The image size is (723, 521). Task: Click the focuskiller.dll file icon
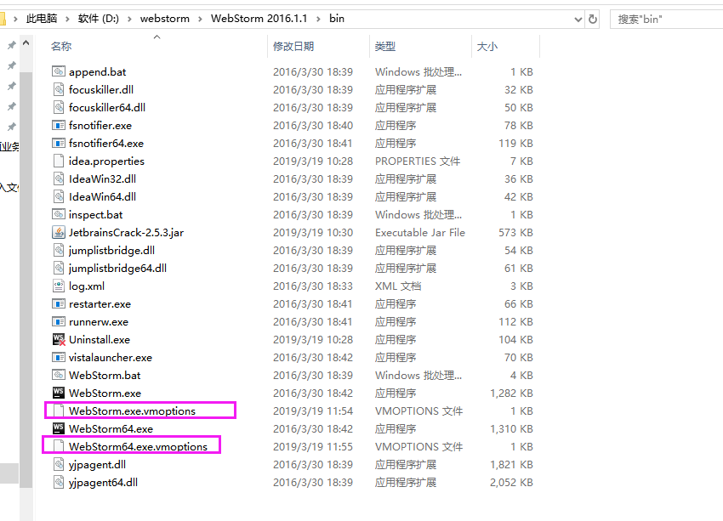(59, 89)
